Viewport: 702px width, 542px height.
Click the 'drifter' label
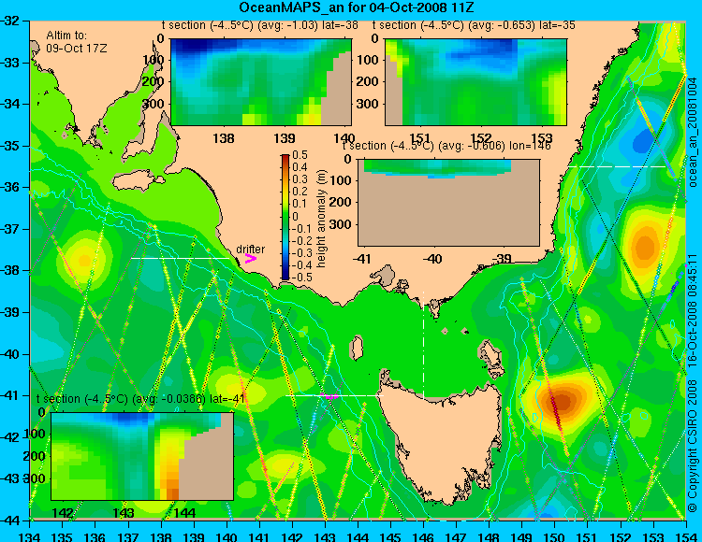click(250, 250)
